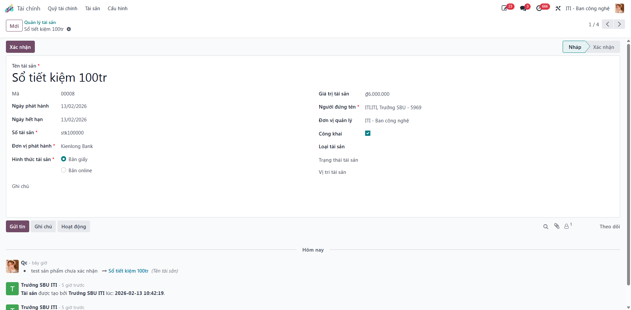Open Sổ tiết kiệm 100tr link in chatter log
Viewport: 631px width, 310px height.
[129, 271]
